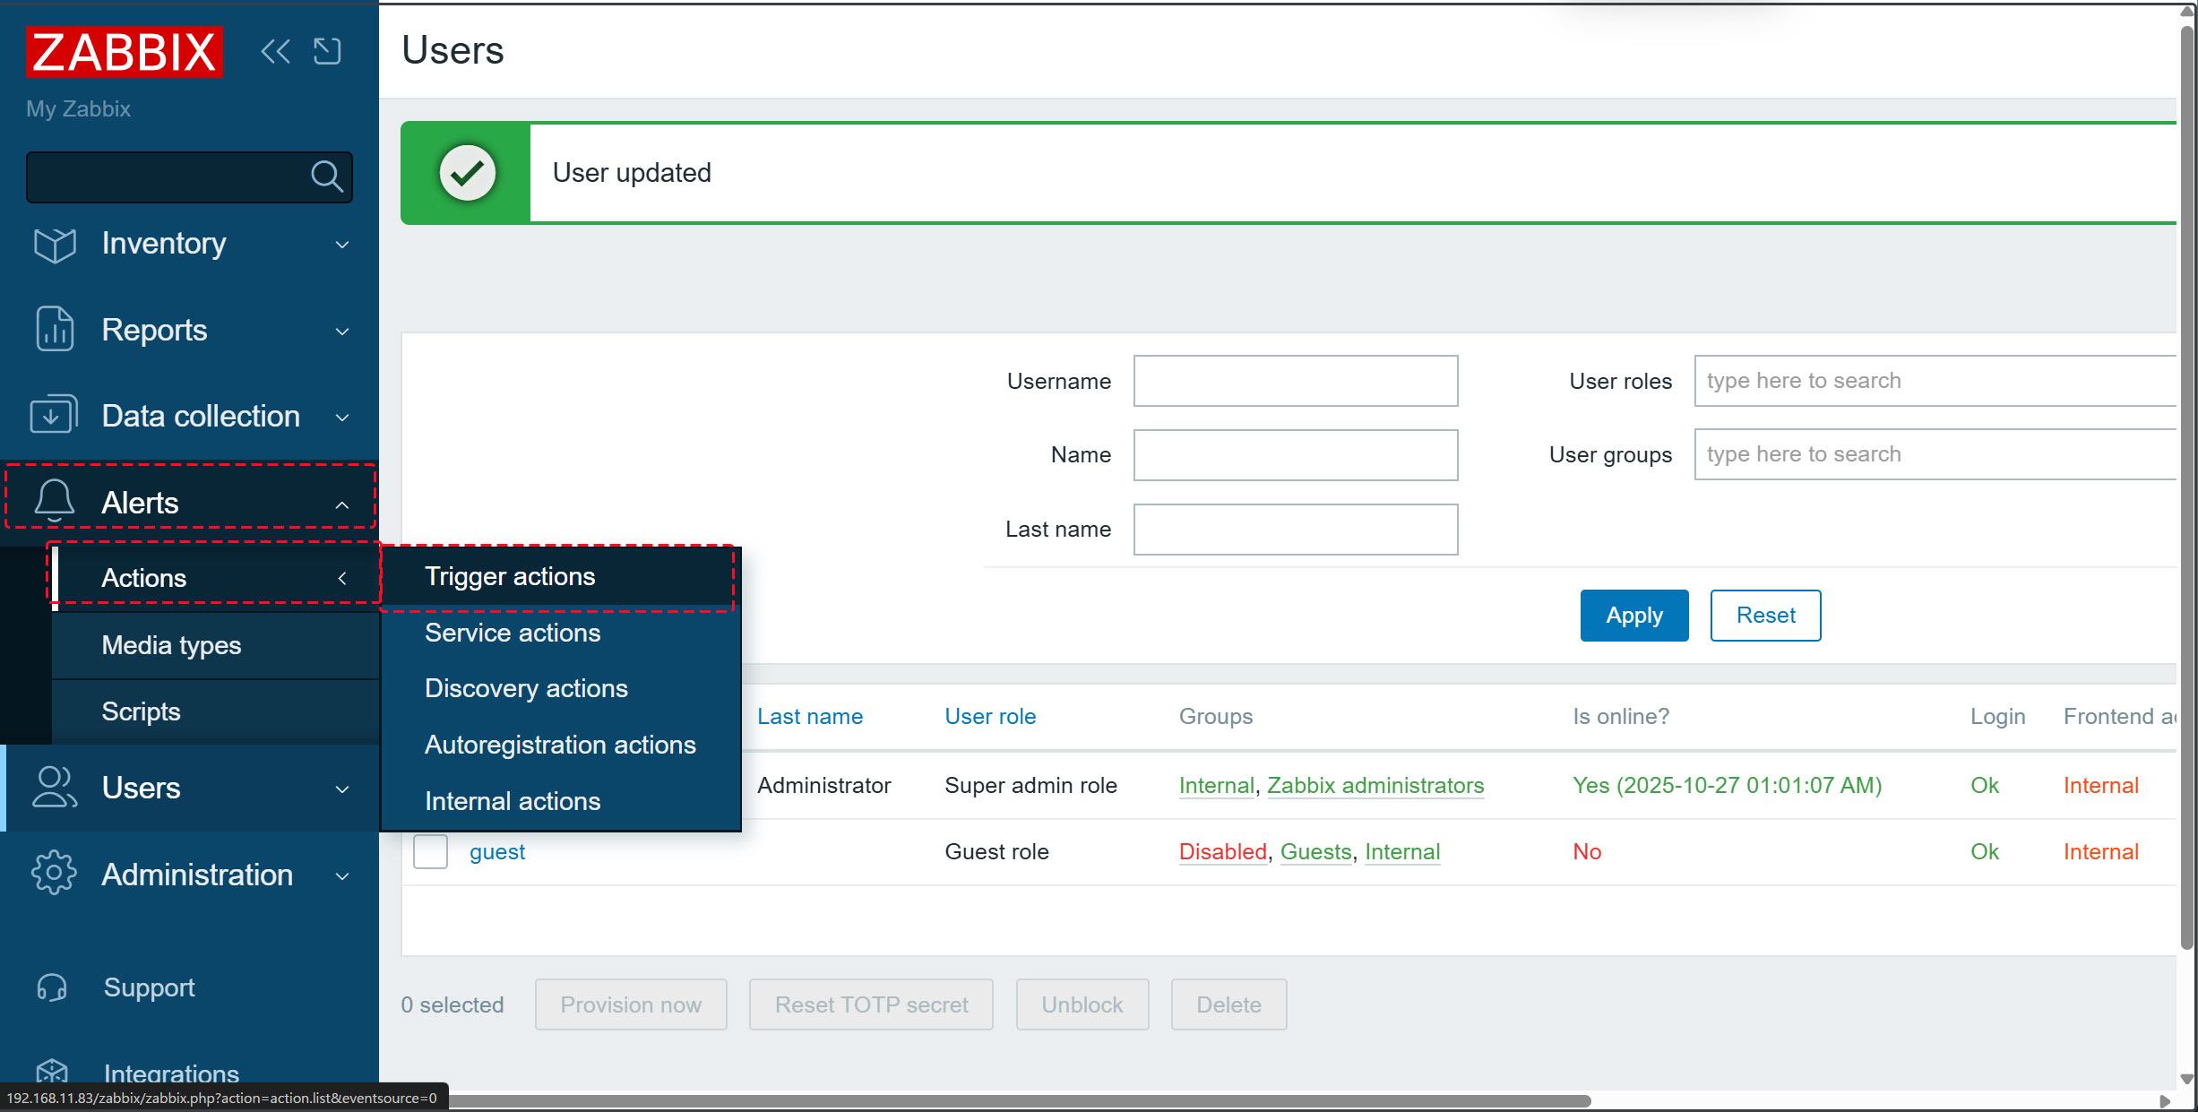The width and height of the screenshot is (2198, 1112).
Task: Click the Administration gear icon
Action: (x=54, y=874)
